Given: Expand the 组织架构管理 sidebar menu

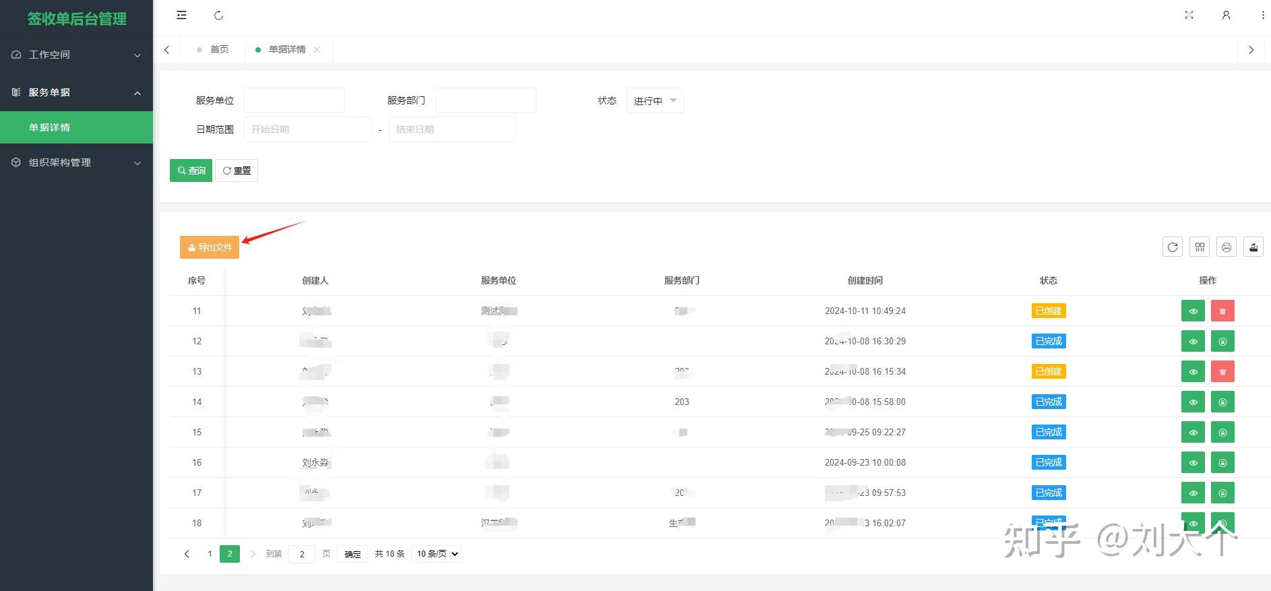Looking at the screenshot, I should [76, 162].
